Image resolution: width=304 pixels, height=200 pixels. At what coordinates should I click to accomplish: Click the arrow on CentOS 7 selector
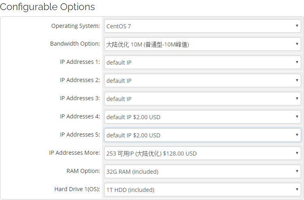(297, 26)
